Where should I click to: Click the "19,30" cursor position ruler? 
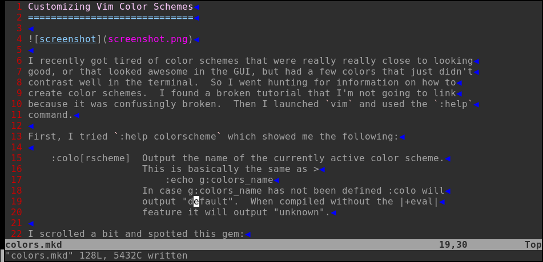click(451, 245)
